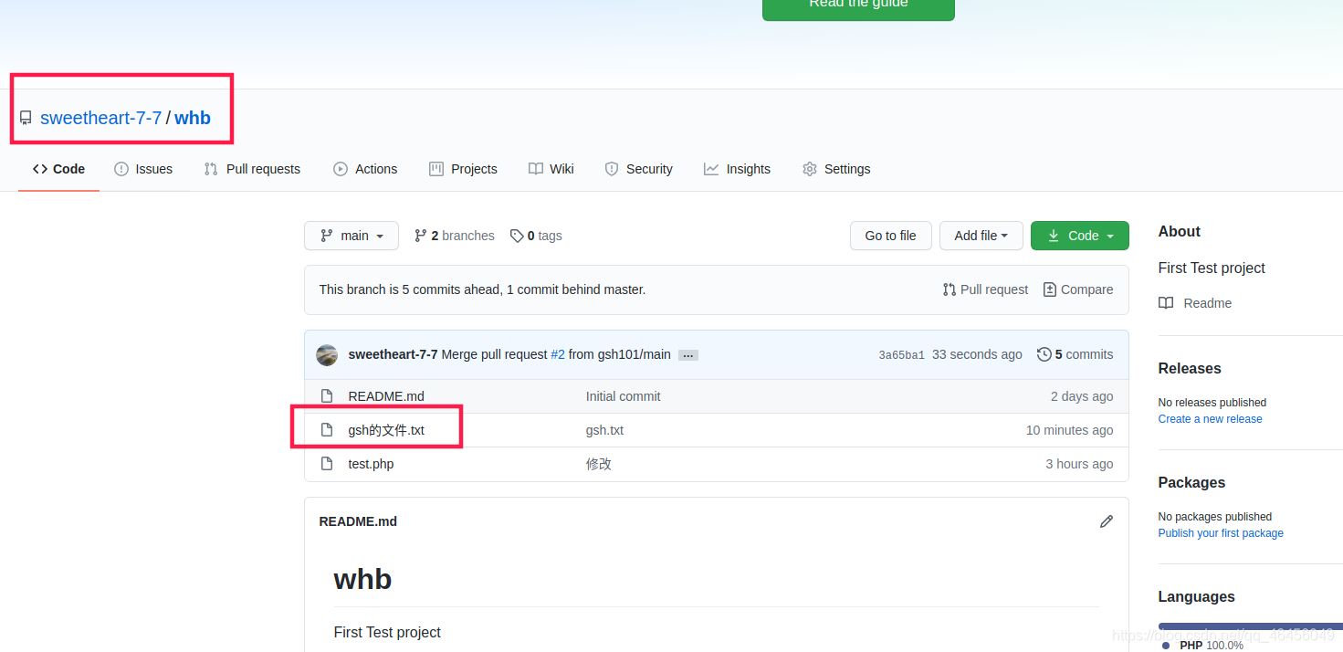
Task: Open the README.md file
Action: pos(386,396)
